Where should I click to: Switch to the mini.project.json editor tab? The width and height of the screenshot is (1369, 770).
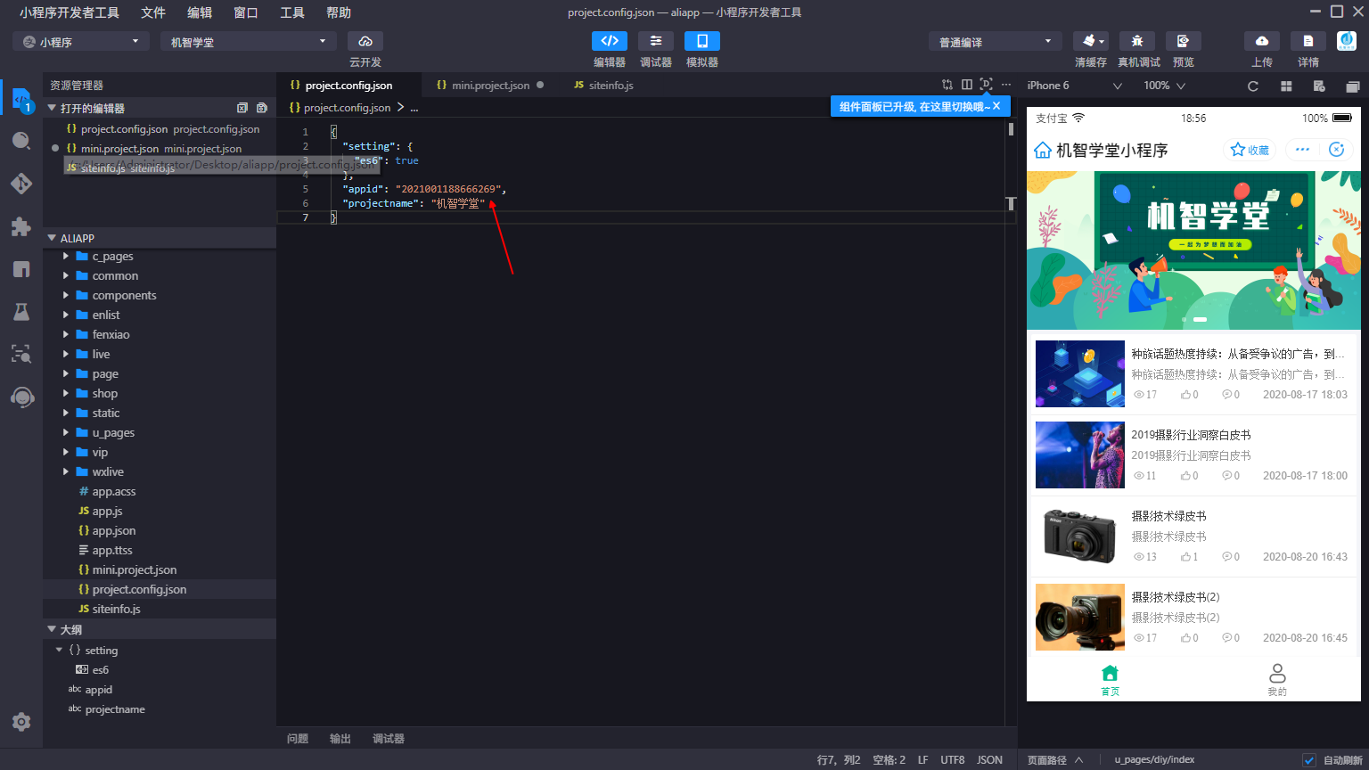tap(490, 85)
